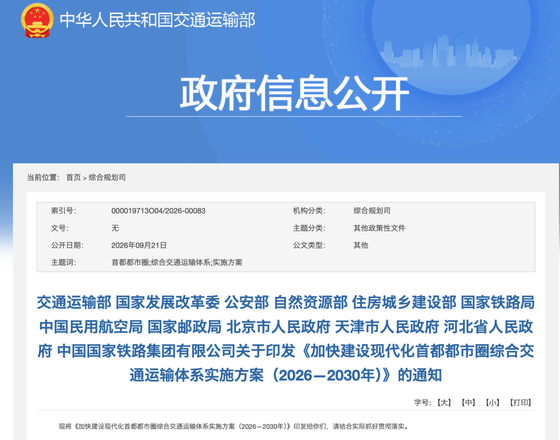560x440 pixels.
Task: Click the body paragraph beginning 现将
Action: 233,427
